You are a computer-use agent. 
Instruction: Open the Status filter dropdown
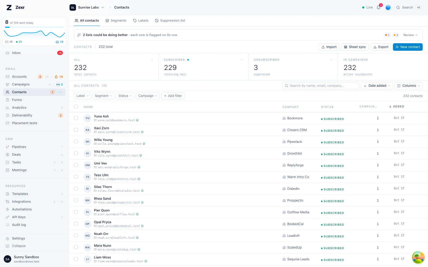pos(125,96)
